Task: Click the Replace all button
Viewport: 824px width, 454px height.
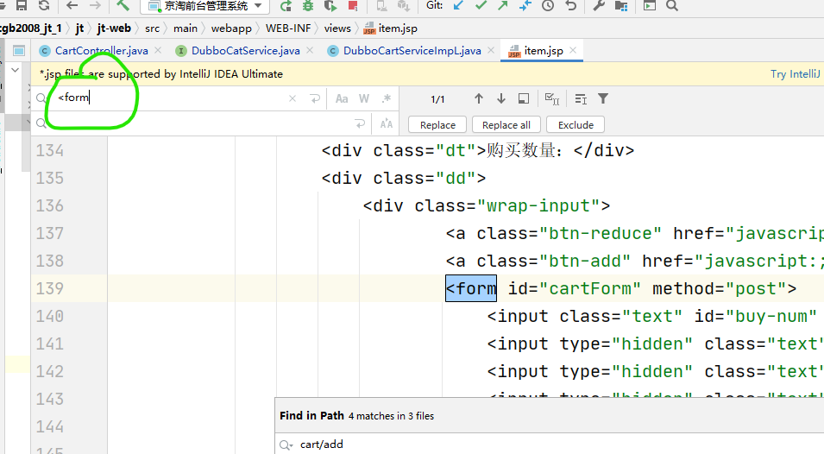Action: coord(506,125)
